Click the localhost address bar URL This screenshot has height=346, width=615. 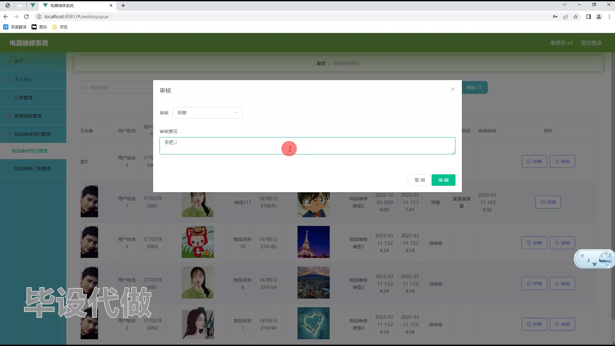(x=76, y=17)
